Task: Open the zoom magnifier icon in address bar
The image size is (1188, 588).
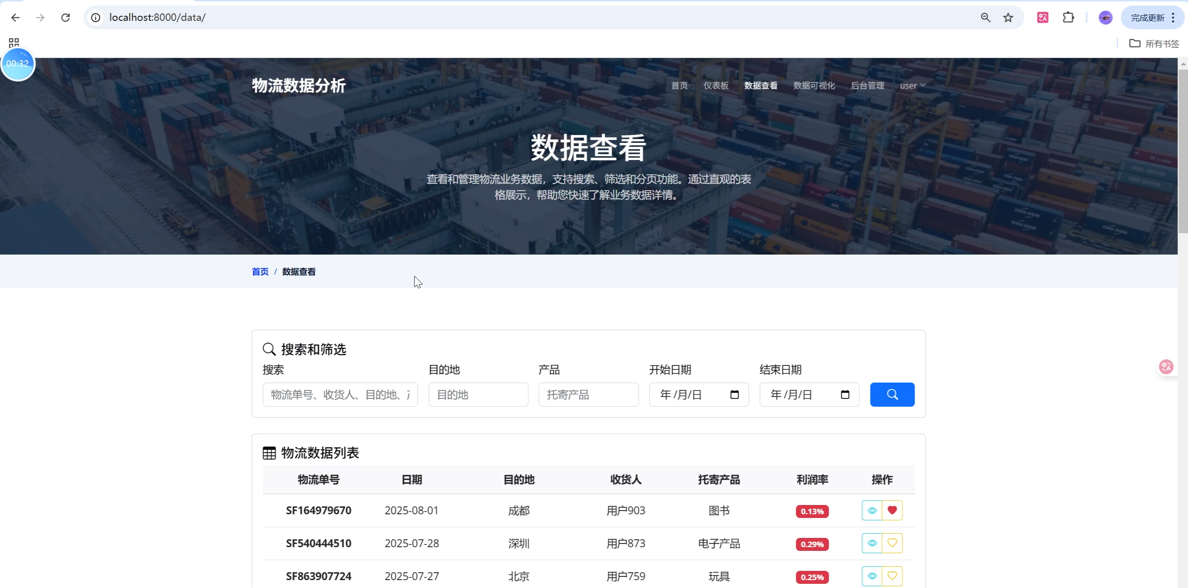Action: 986,18
